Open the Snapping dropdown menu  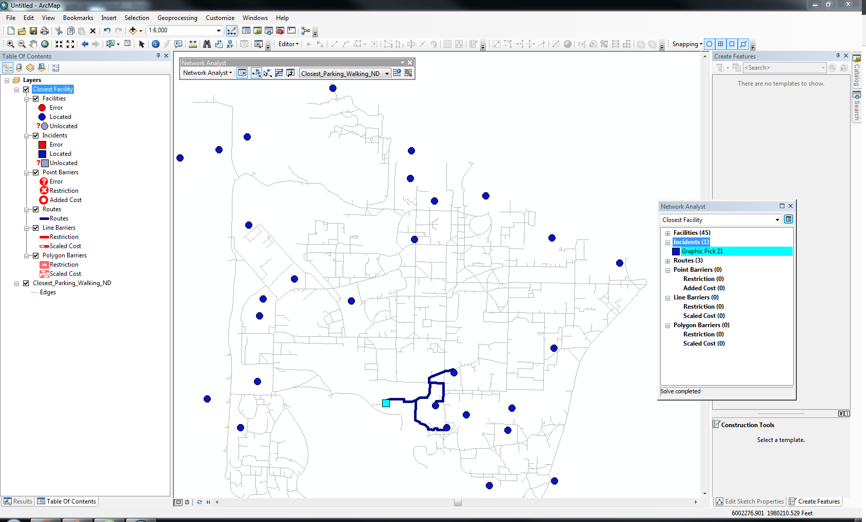tap(687, 44)
